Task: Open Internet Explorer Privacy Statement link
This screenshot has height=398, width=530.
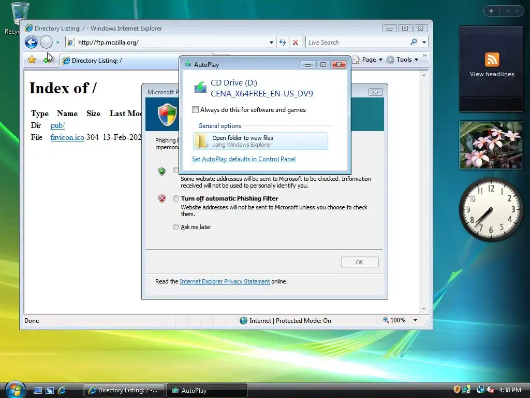Action: [x=225, y=281]
